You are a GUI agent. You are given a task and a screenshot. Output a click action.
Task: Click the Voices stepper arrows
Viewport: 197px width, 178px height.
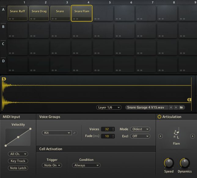coord(113,129)
